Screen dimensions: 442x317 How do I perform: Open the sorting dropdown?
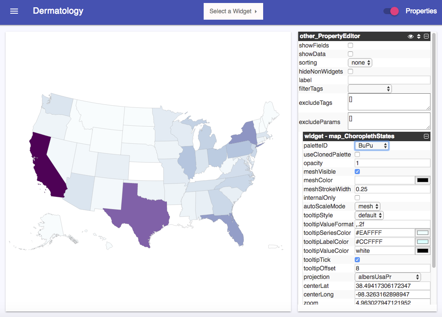coord(360,62)
